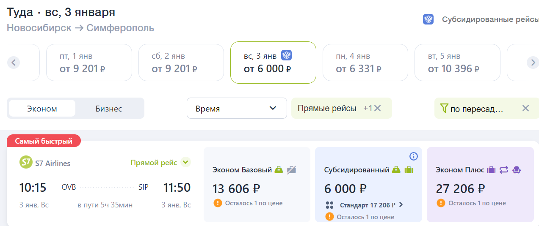Screen dimensions: 539x226
Task: Click the previous dates arrow
Action: click(x=14, y=63)
